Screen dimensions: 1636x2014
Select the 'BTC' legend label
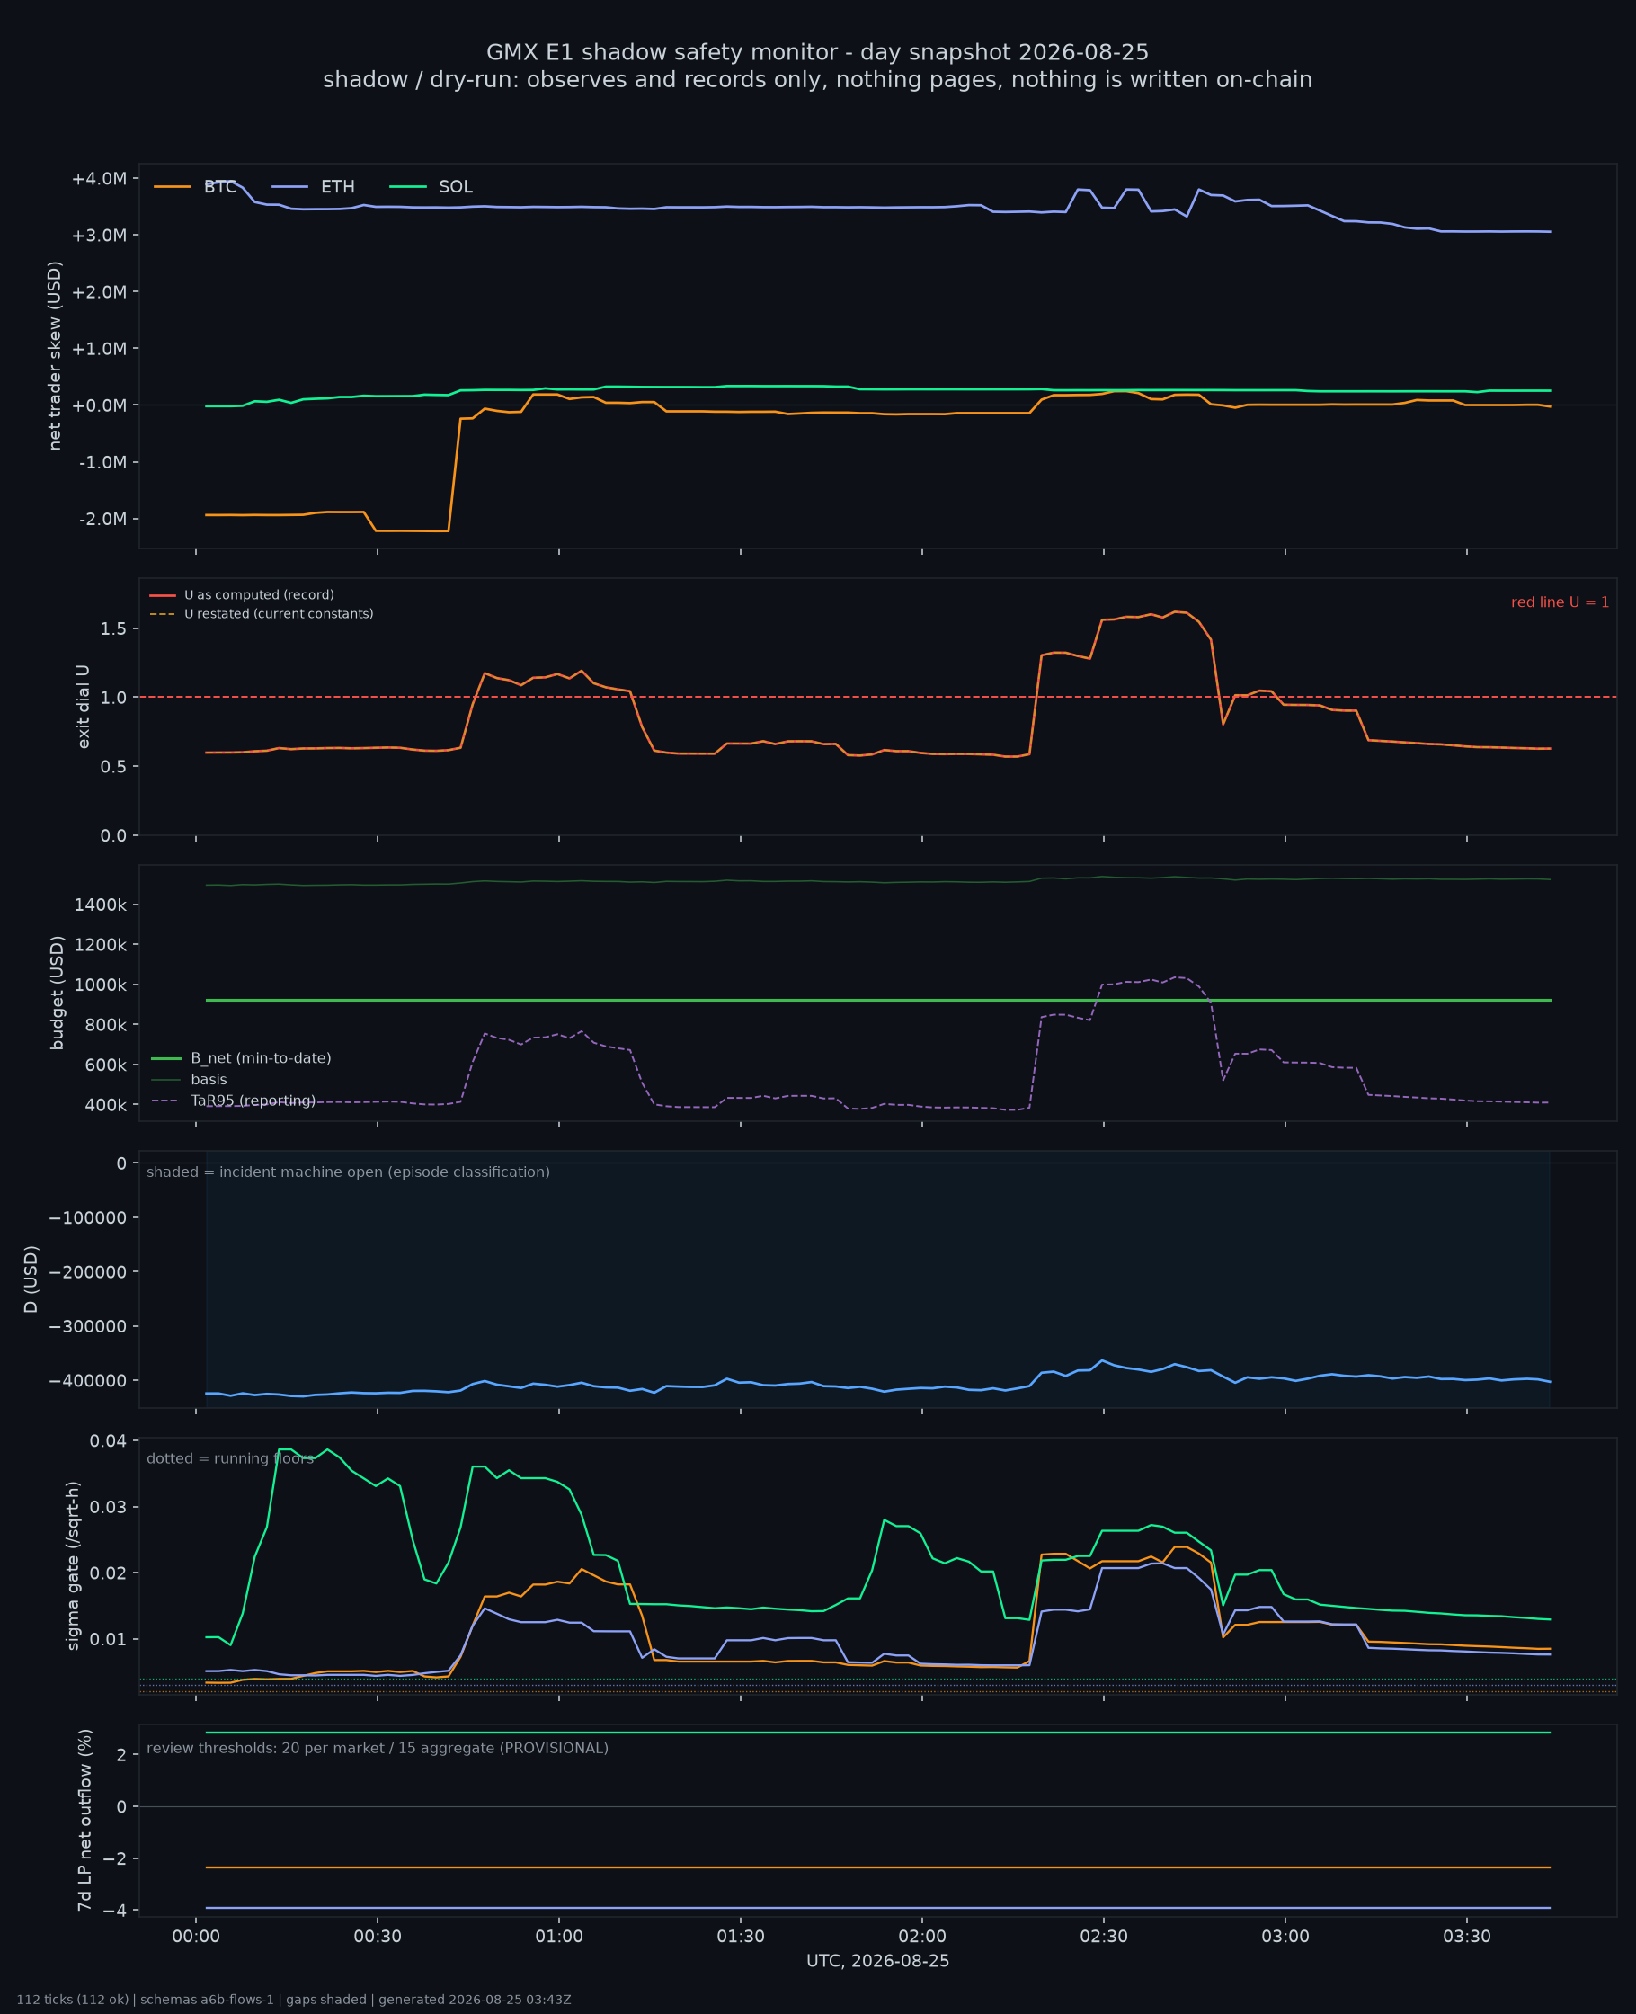(x=220, y=187)
